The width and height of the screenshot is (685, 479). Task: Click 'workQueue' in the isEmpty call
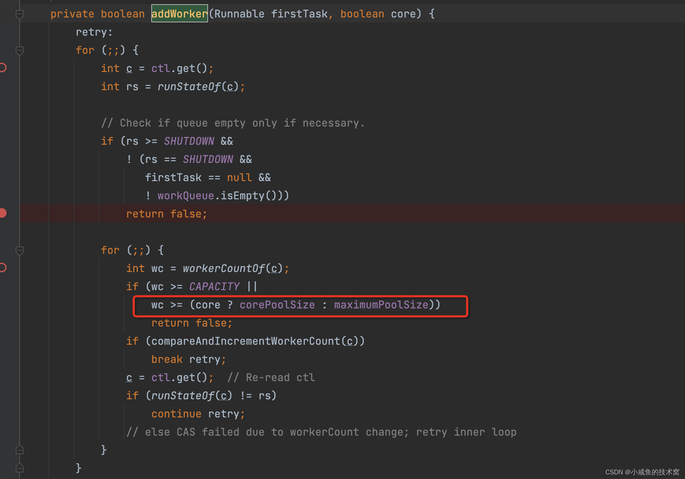[186, 196]
